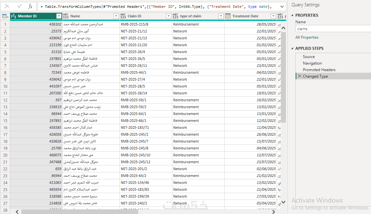
Task: Click the horizontal scrollbar thumb
Action: [x=80, y=212]
